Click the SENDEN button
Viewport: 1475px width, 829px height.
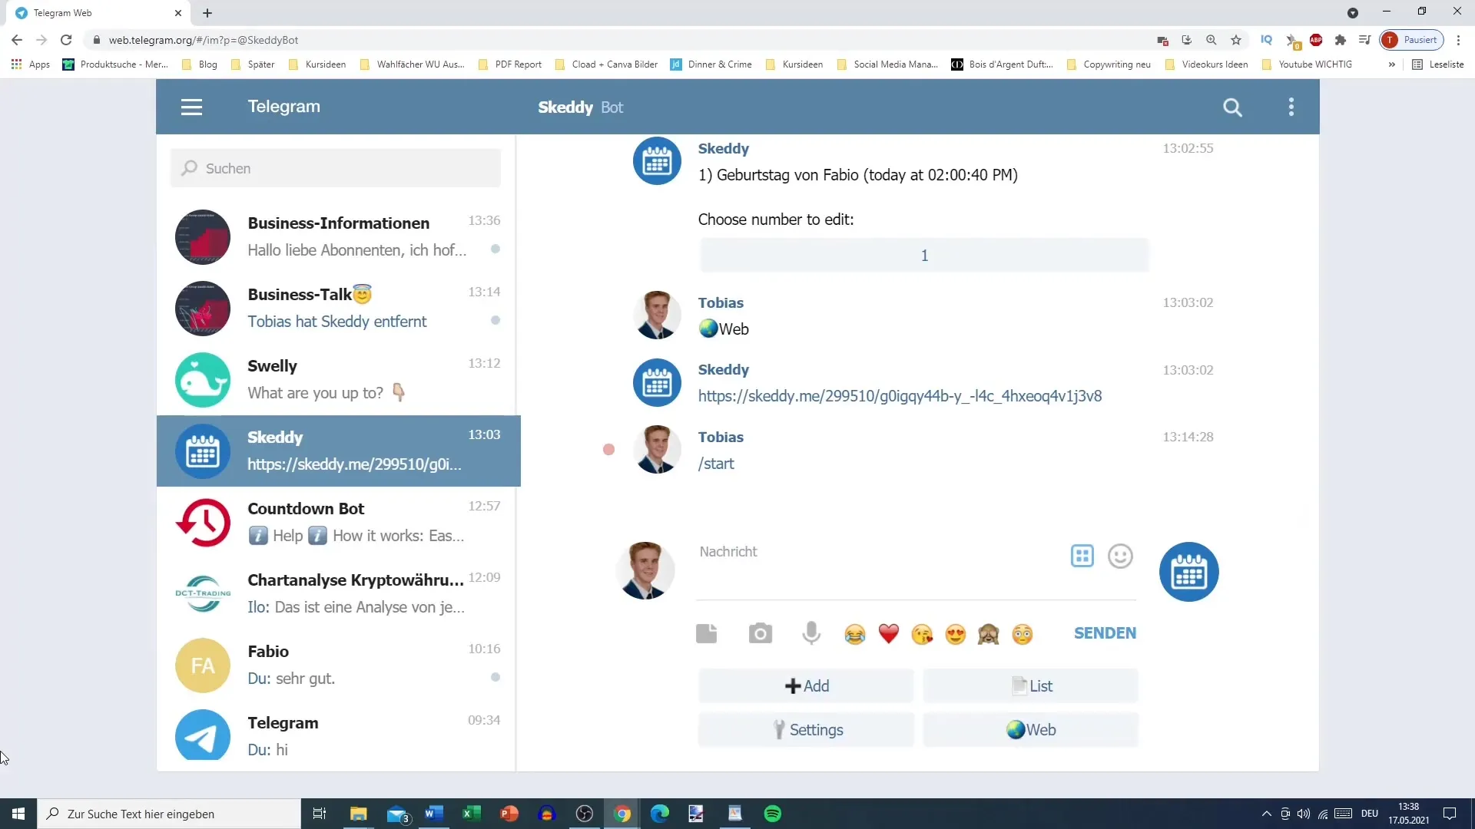tap(1105, 633)
